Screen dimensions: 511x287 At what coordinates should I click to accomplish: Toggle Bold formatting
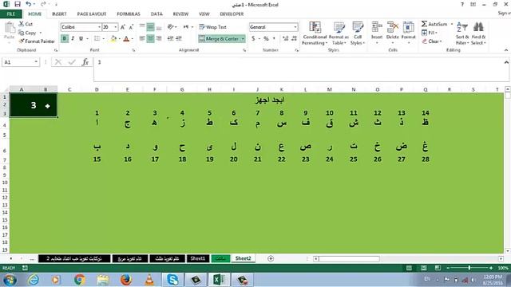tap(64, 38)
